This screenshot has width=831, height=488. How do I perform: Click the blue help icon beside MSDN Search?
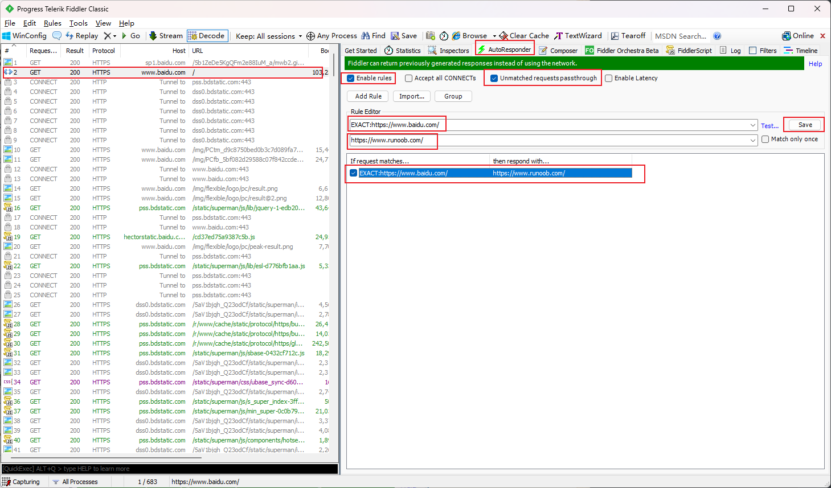pos(717,36)
